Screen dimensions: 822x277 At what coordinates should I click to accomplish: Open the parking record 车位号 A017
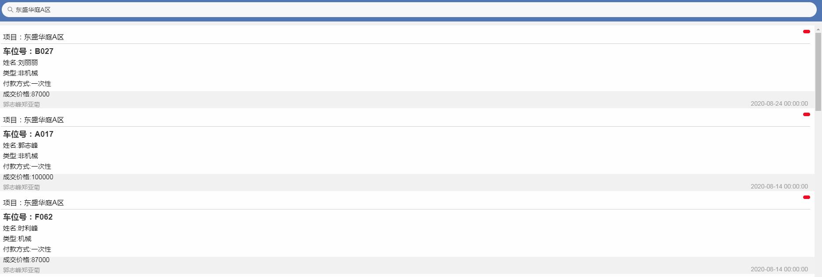point(28,134)
